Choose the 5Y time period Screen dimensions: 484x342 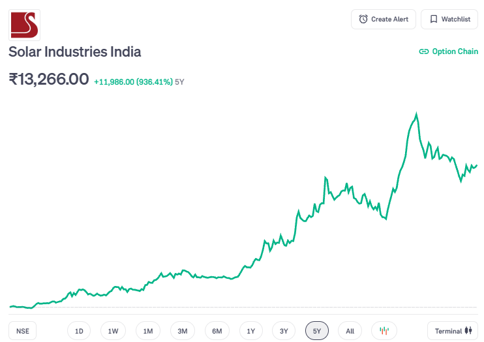point(317,331)
